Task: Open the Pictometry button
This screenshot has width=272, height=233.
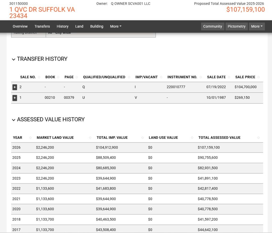Action: tap(236, 26)
